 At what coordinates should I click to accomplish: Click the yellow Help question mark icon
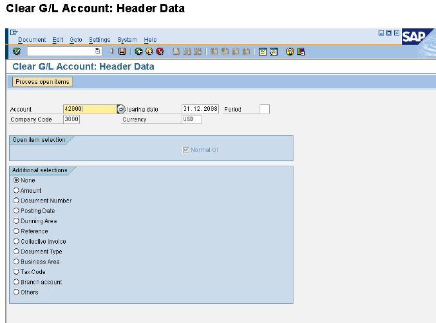[290, 52]
